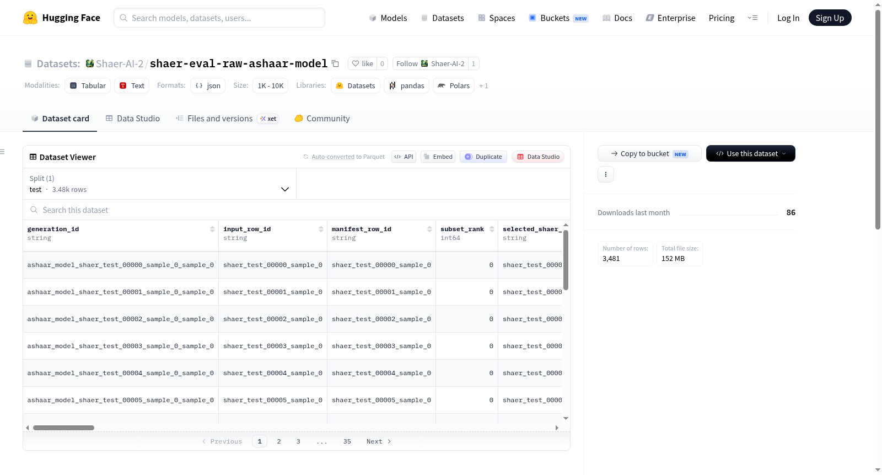Click the Shaer-AI-2 organization avatar
This screenshot has width=882, height=475.
[89, 63]
